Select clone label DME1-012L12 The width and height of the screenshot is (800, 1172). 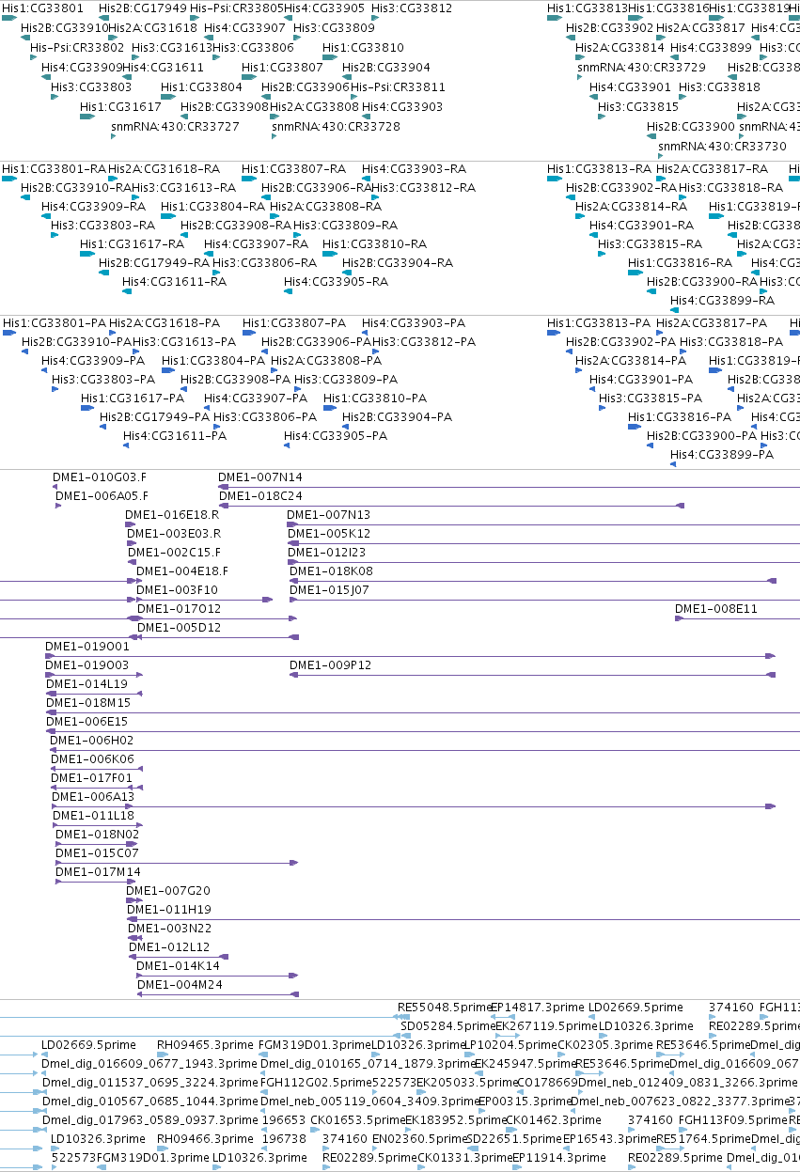169,947
